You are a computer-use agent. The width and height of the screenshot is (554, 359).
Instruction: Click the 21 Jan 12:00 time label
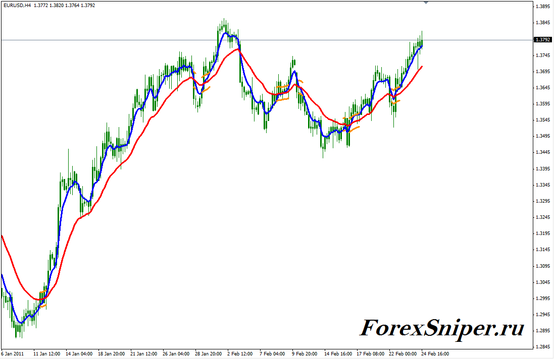click(x=144, y=354)
